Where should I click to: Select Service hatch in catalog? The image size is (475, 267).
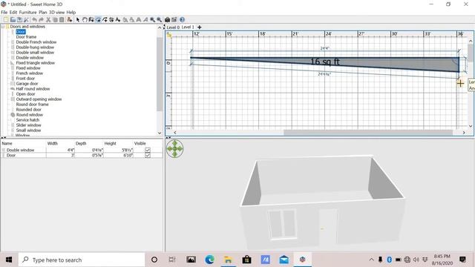[x=27, y=120]
